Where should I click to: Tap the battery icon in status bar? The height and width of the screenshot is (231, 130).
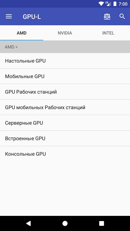[115, 4]
